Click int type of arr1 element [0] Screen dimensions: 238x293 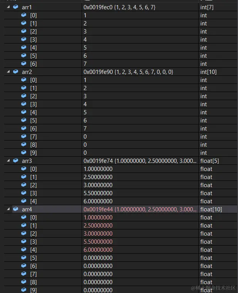pos(203,15)
